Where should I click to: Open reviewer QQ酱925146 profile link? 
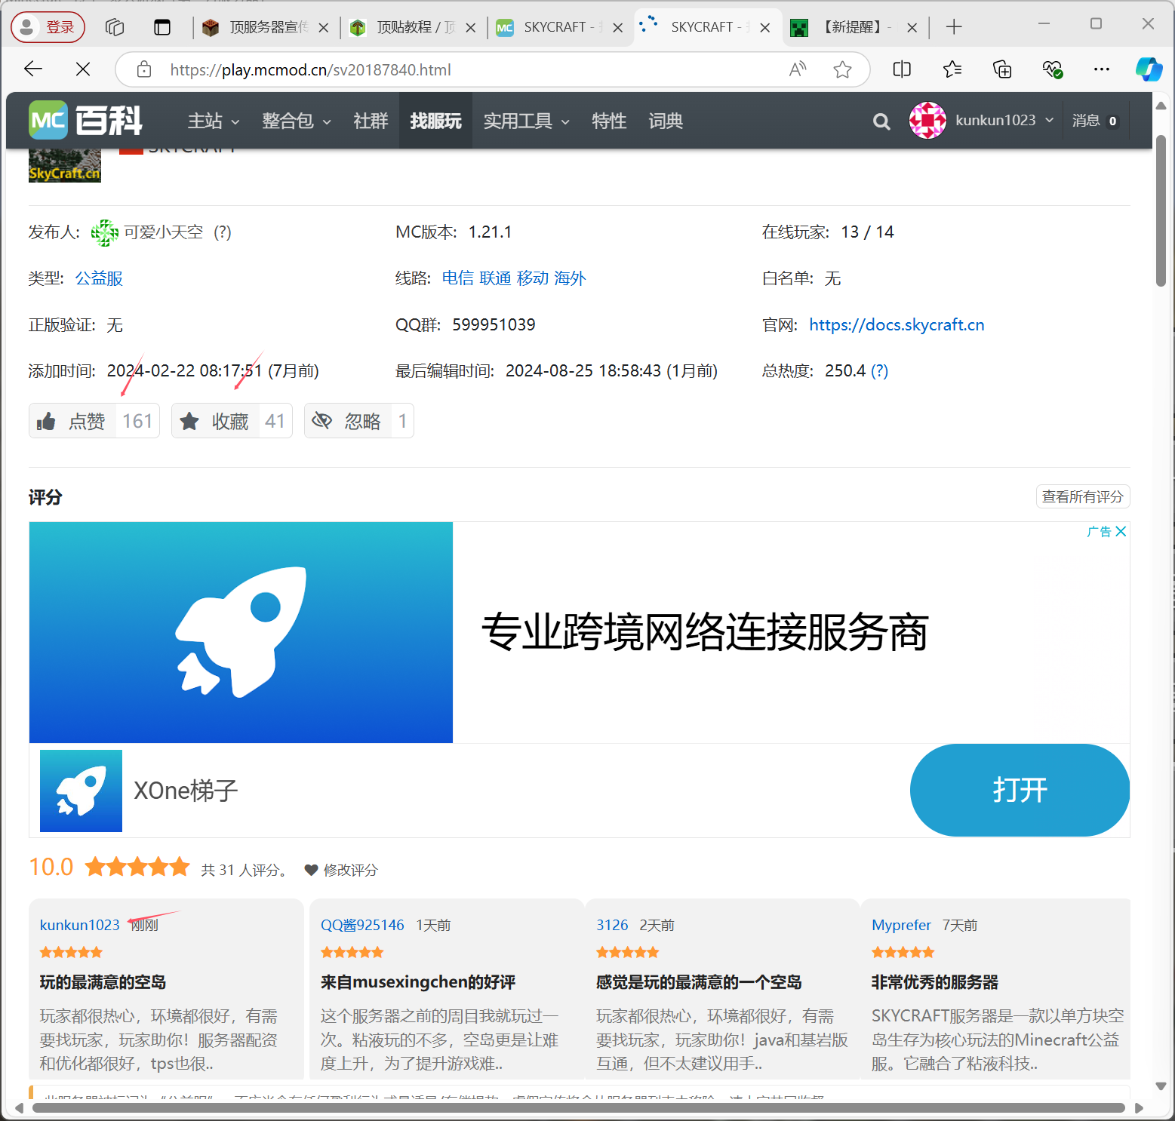coord(363,925)
